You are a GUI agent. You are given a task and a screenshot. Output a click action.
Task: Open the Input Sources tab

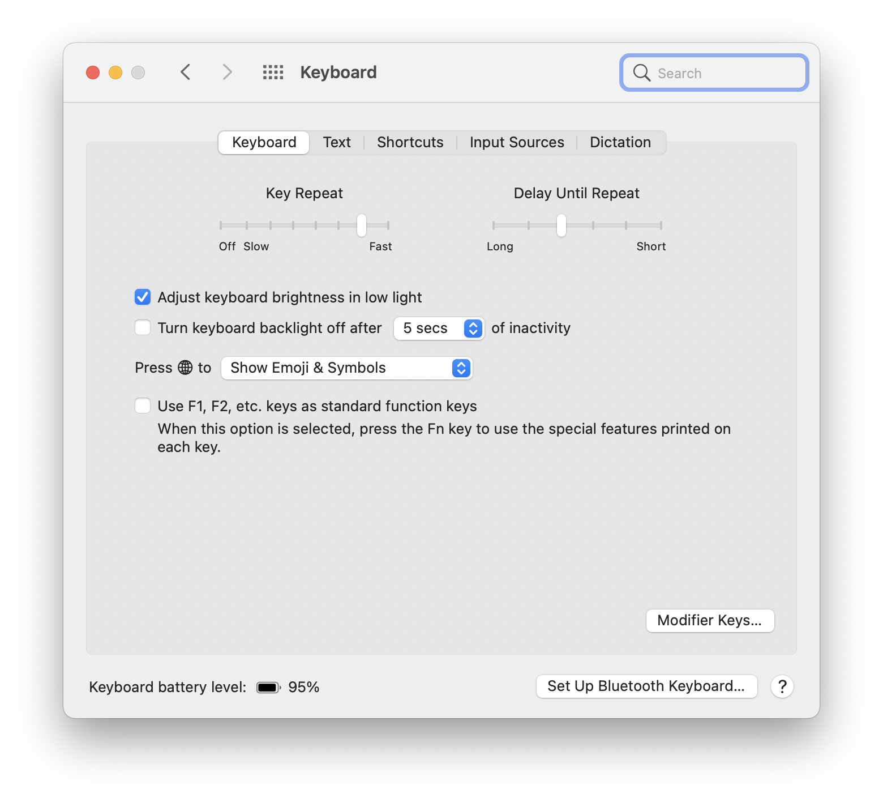pos(517,143)
